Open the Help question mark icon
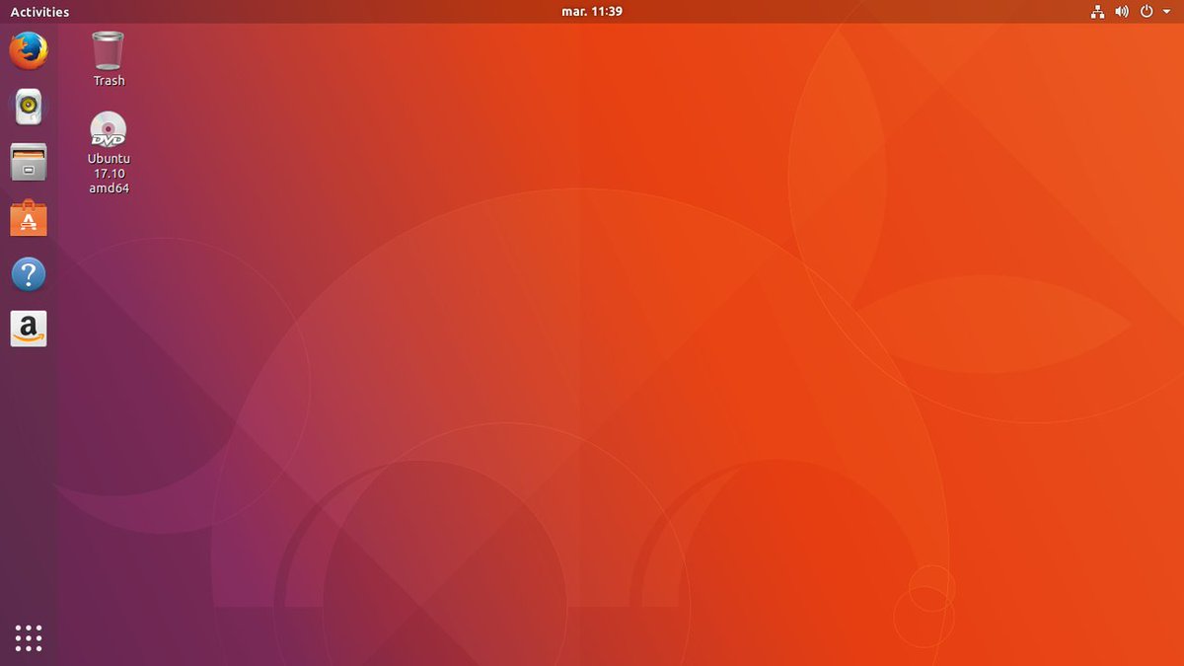 pyautogui.click(x=29, y=274)
